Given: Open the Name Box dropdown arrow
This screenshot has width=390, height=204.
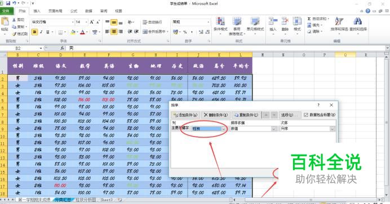Looking at the screenshot, I should pos(41,48).
